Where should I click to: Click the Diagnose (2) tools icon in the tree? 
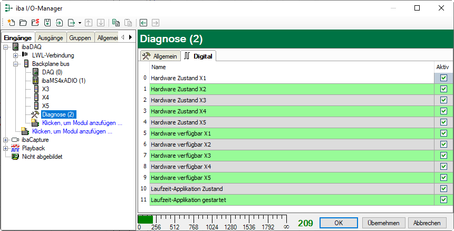tap(35, 114)
